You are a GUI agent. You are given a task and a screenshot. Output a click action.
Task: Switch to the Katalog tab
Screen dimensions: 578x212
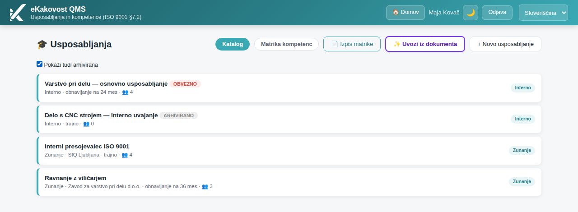[x=233, y=44]
